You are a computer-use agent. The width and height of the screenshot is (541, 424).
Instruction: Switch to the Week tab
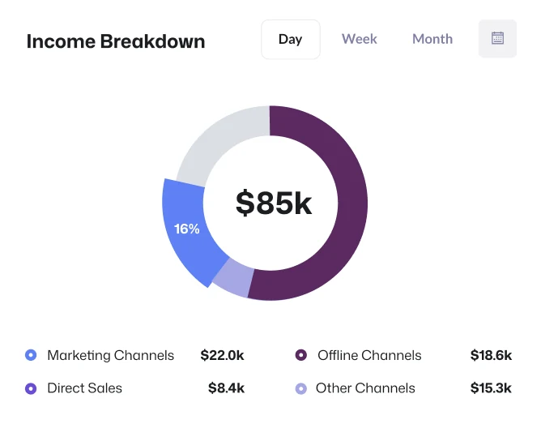click(x=359, y=39)
